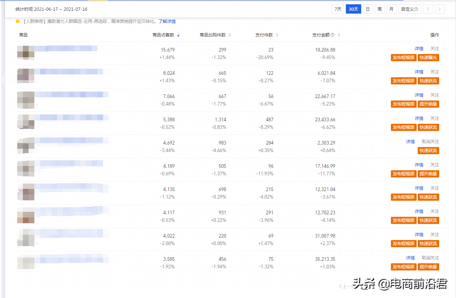The image size is (456, 298).
Task: Click the next page right arrow
Action: click(x=440, y=9)
